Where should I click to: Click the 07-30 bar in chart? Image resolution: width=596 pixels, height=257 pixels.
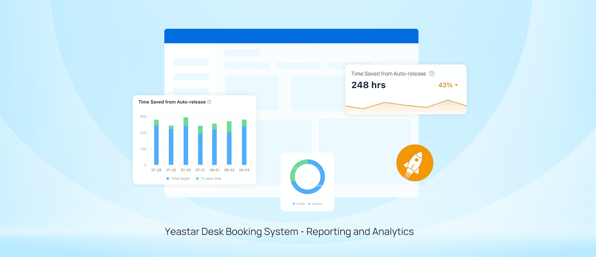coord(186,141)
